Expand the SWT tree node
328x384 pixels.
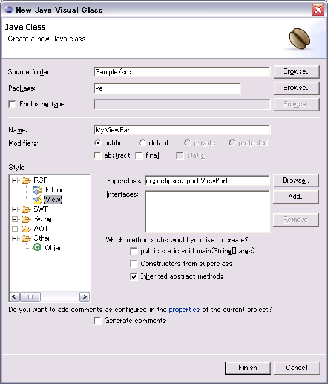click(x=15, y=209)
